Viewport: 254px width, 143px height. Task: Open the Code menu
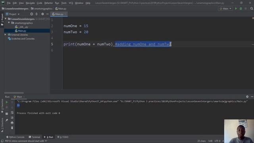[x=39, y=3]
